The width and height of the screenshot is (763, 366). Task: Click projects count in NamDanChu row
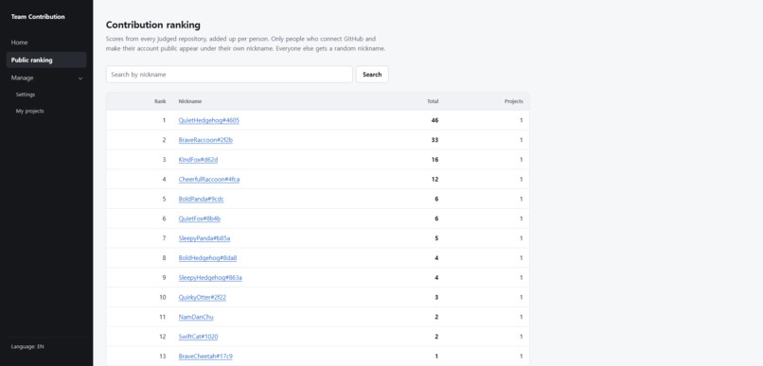(522, 318)
